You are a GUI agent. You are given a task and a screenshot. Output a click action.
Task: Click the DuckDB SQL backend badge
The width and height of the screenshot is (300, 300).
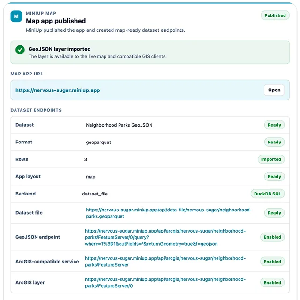(268, 194)
